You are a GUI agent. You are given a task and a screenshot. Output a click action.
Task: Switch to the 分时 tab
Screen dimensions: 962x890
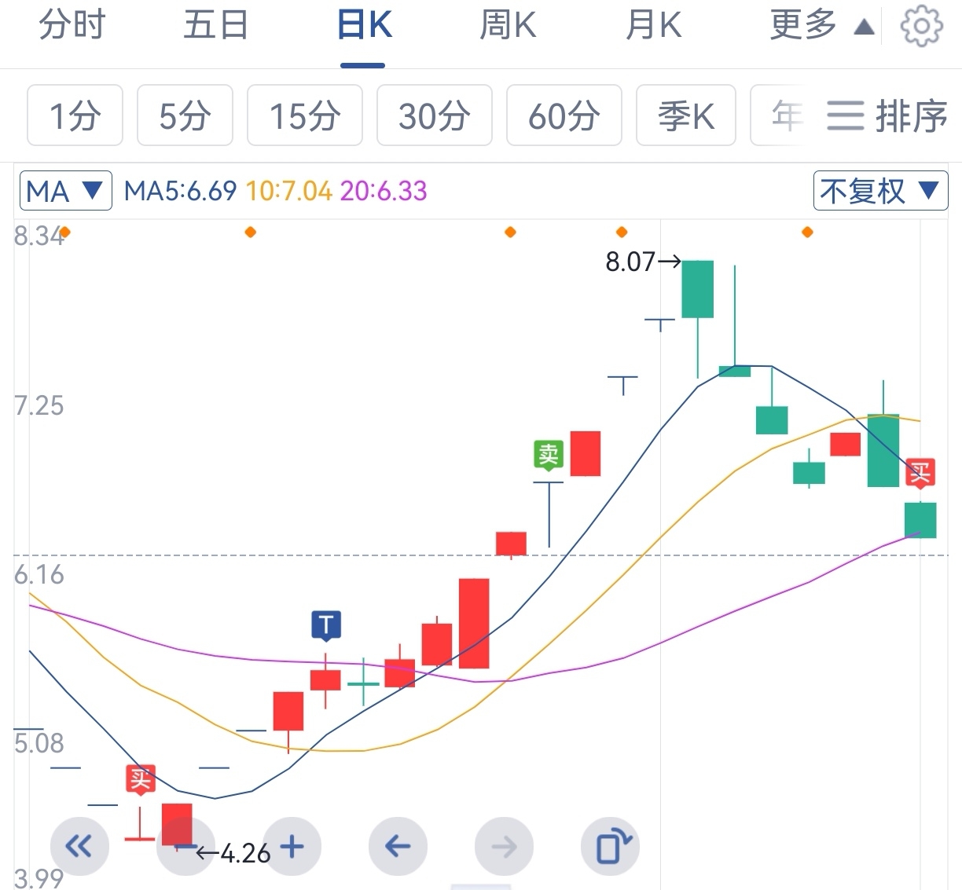pyautogui.click(x=72, y=27)
